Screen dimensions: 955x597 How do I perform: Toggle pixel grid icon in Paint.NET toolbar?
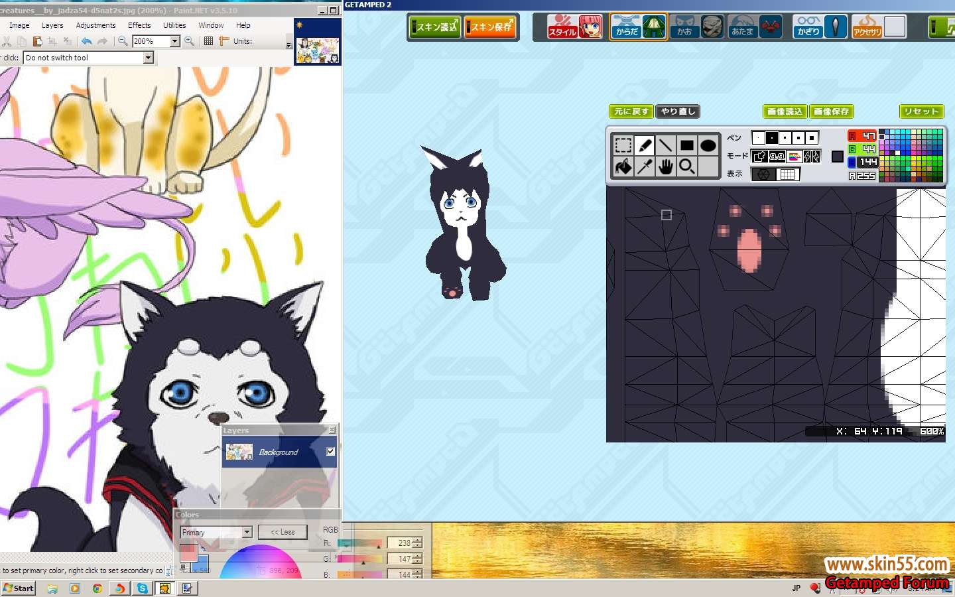pyautogui.click(x=208, y=41)
